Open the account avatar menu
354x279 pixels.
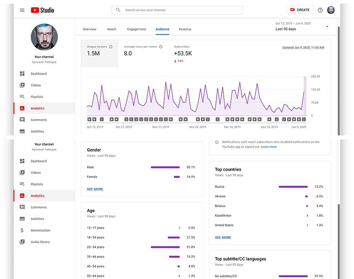coord(331,10)
